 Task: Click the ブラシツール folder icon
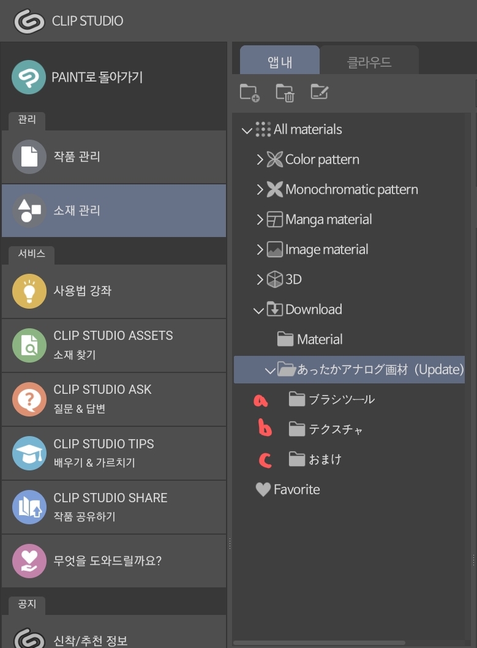coord(297,399)
